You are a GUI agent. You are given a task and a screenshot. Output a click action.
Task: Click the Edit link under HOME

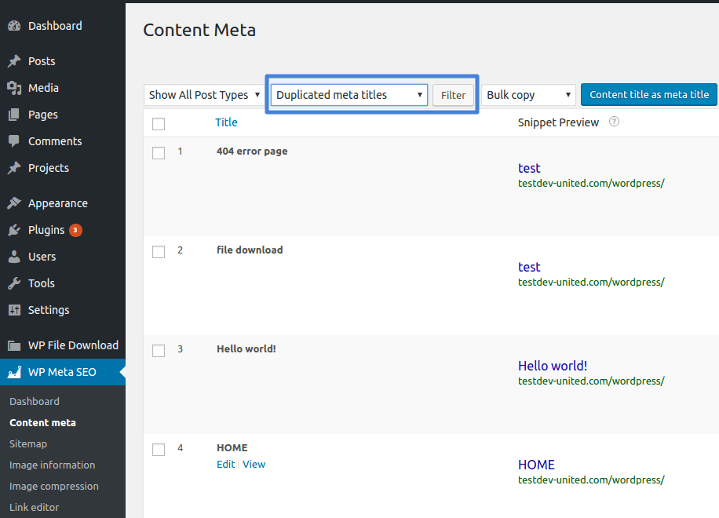pyautogui.click(x=225, y=464)
